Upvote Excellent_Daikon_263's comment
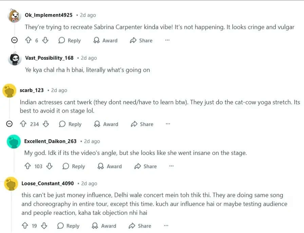Image resolution: width=304 pixels, height=233 pixels. pos(28,166)
